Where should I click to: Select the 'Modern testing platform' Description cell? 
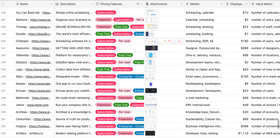coord(74,133)
